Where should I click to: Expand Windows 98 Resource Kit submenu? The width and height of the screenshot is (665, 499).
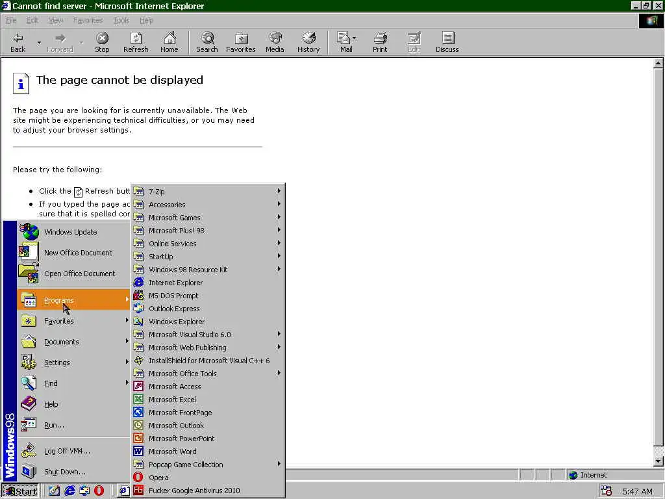[208, 270]
